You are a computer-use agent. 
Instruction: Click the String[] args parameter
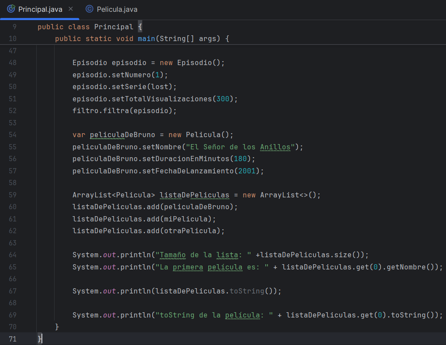190,39
